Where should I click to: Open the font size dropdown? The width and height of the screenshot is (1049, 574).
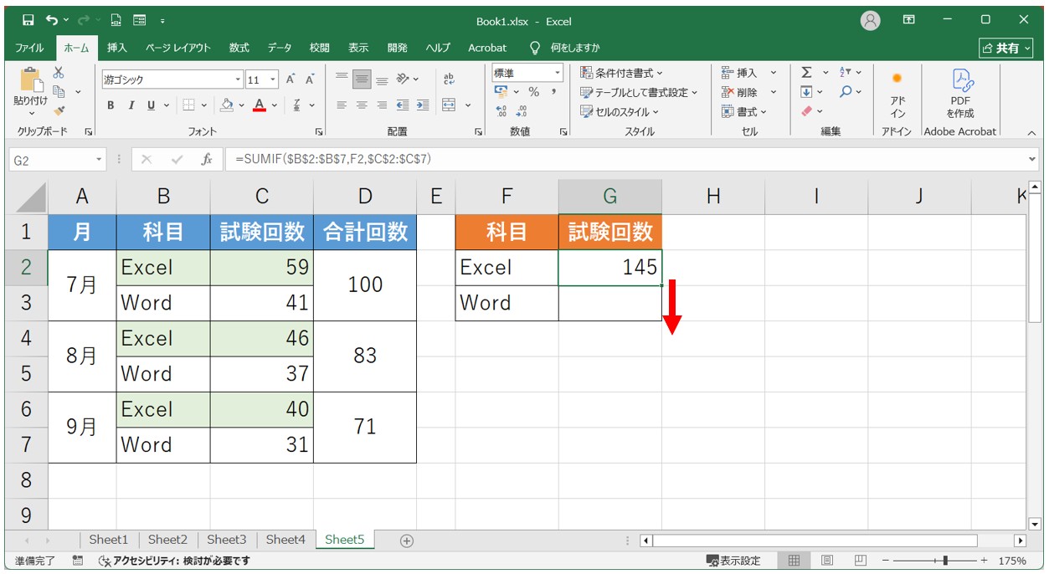pos(273,79)
